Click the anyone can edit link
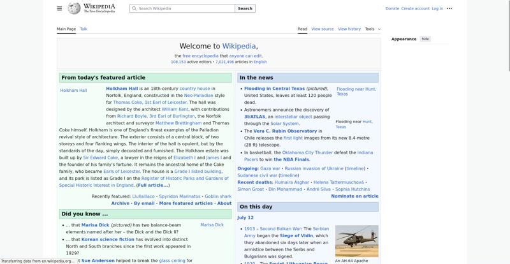Screen dimensions: 510x264 point(245,56)
